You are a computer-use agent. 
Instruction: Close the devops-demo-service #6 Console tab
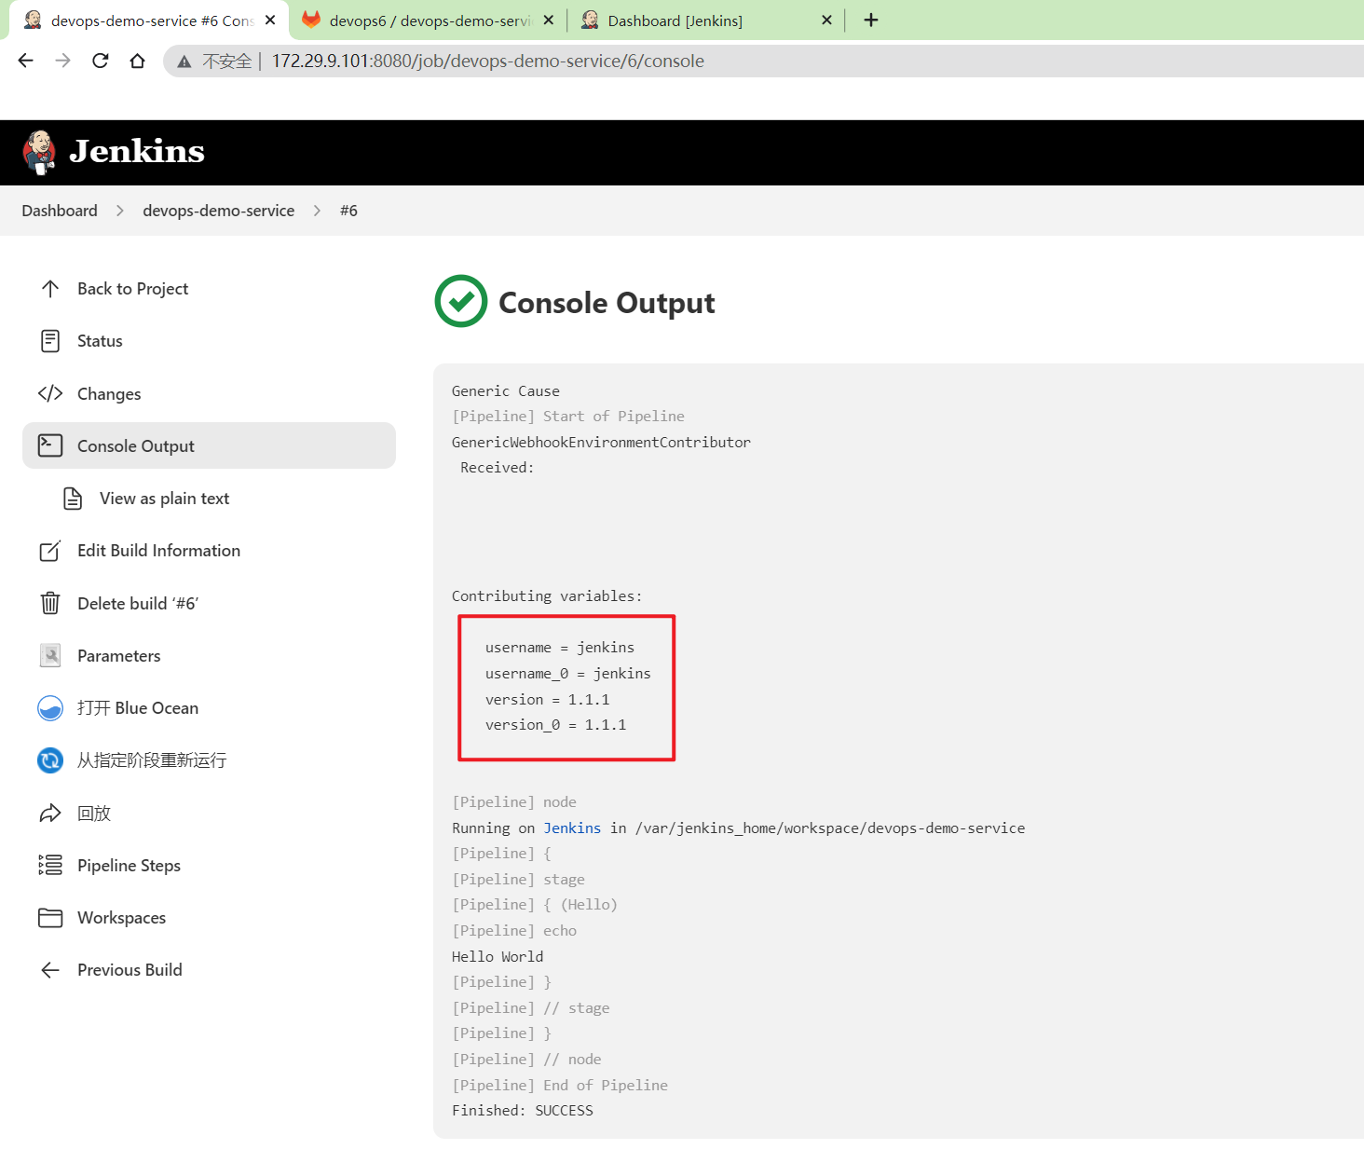270,20
